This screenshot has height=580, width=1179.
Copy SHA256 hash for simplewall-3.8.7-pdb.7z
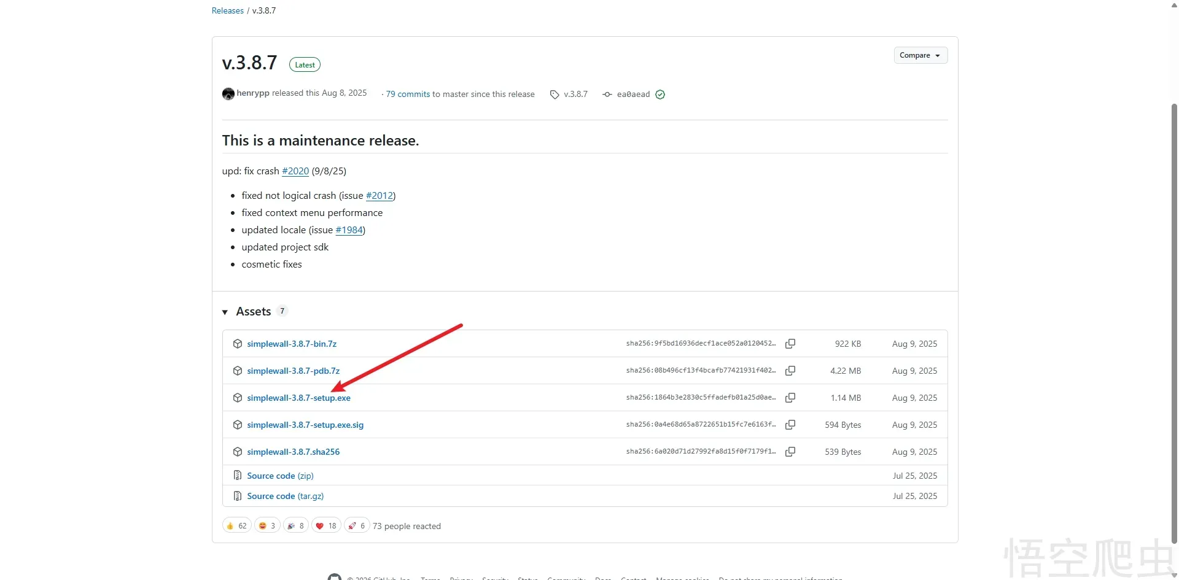(x=790, y=371)
